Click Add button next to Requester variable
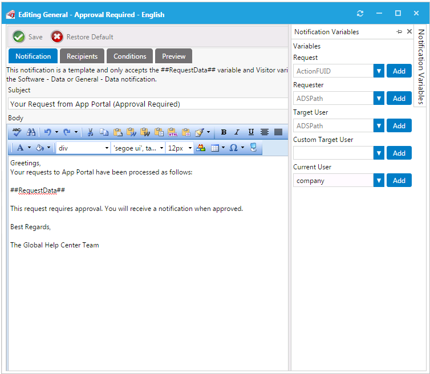 coord(399,99)
